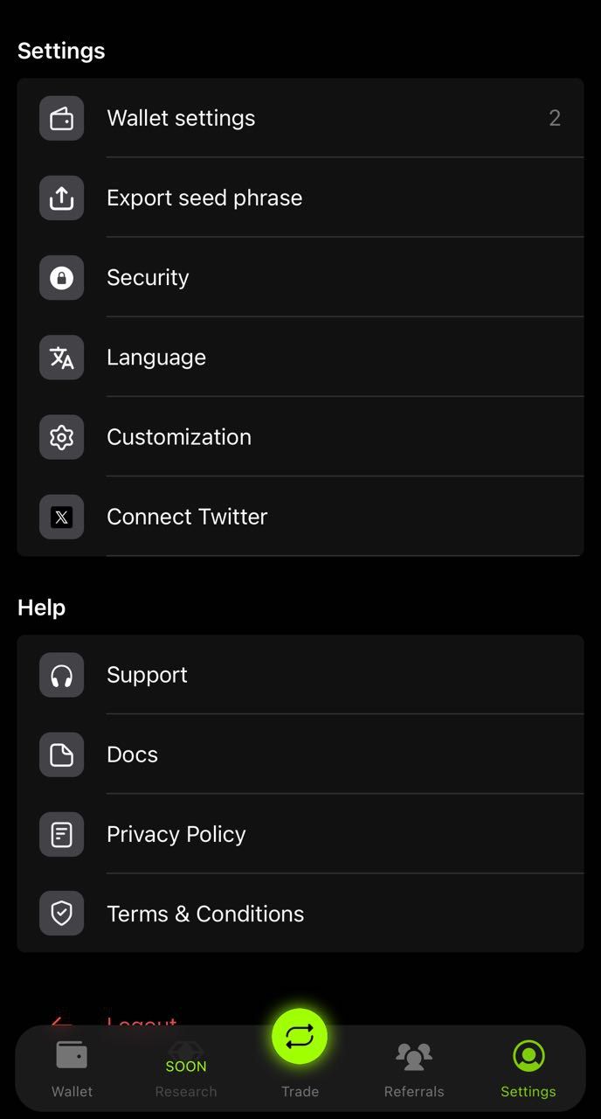
Task: Switch to the Referrals tab
Action: pos(414,1068)
